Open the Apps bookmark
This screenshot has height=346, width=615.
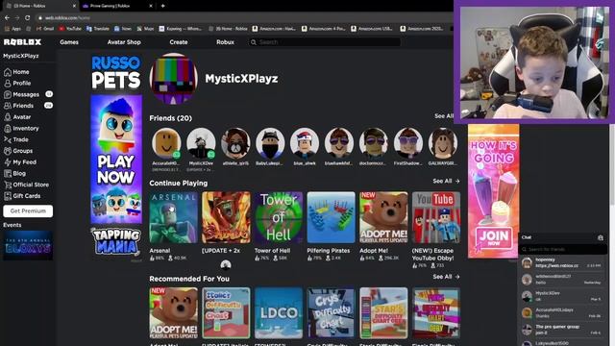12,29
